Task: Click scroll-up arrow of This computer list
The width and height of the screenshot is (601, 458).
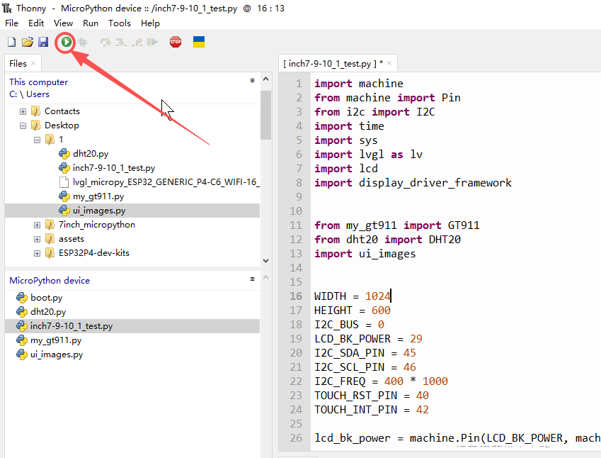Action: (266, 79)
